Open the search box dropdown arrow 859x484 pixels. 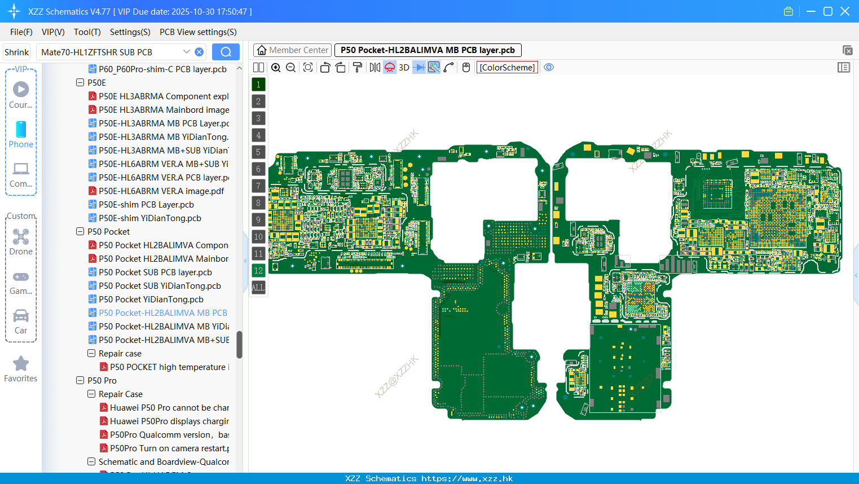click(186, 52)
